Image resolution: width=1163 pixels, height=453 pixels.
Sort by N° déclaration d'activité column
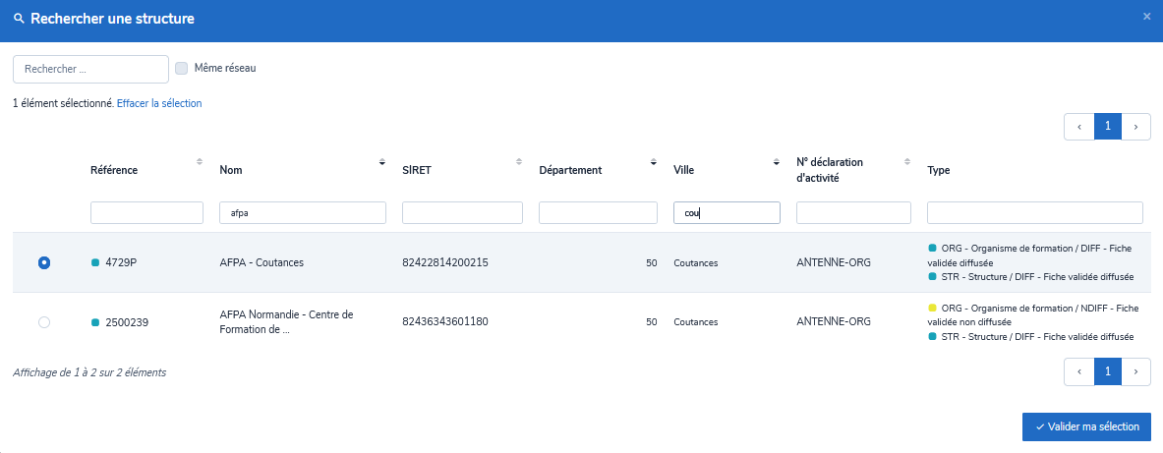pos(906,161)
